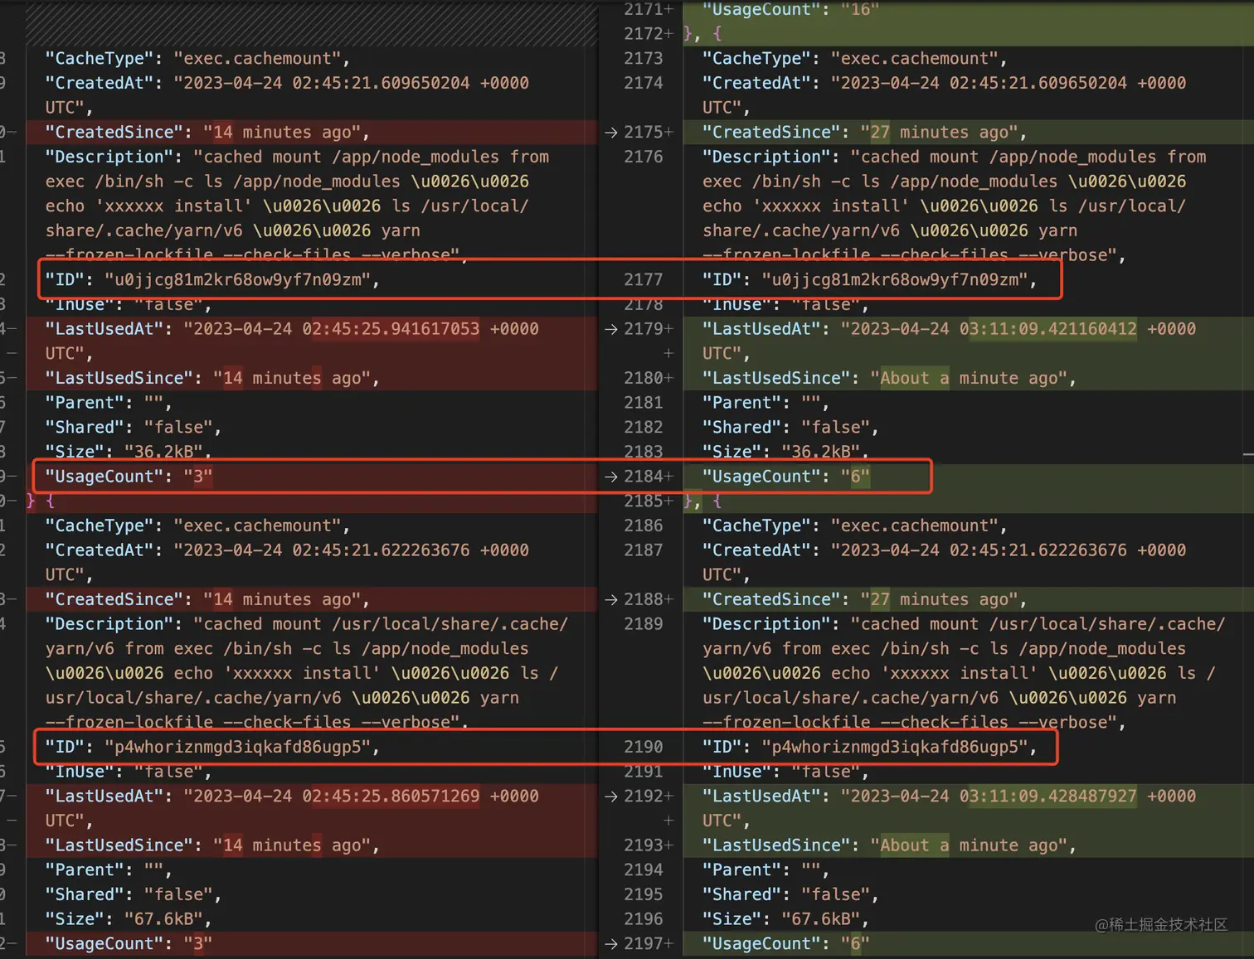Select line number 2195 in the gutter
Viewport: 1254px width, 959px height.
coord(644,894)
